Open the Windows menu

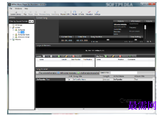pyautogui.click(x=18, y=8)
